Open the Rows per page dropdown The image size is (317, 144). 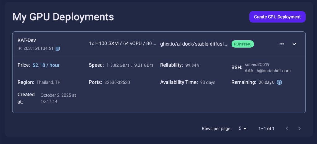pyautogui.click(x=242, y=129)
